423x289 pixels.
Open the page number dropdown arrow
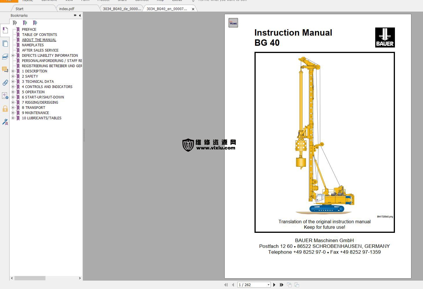(268, 285)
